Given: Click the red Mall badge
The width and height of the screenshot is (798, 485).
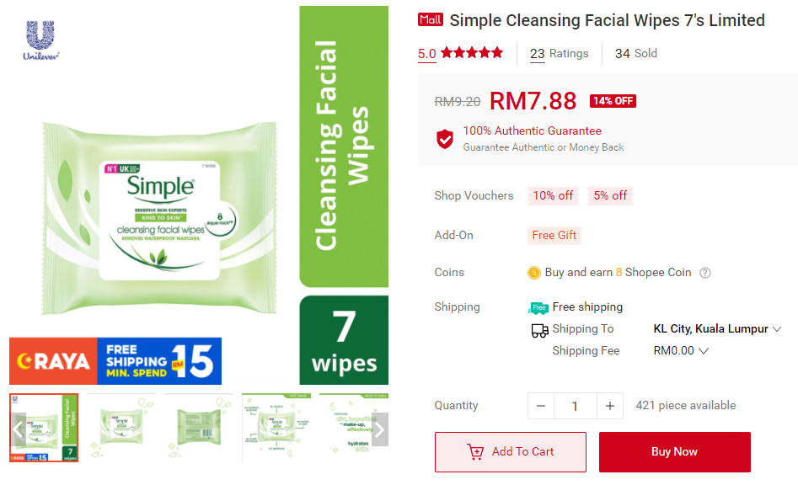Looking at the screenshot, I should [431, 20].
